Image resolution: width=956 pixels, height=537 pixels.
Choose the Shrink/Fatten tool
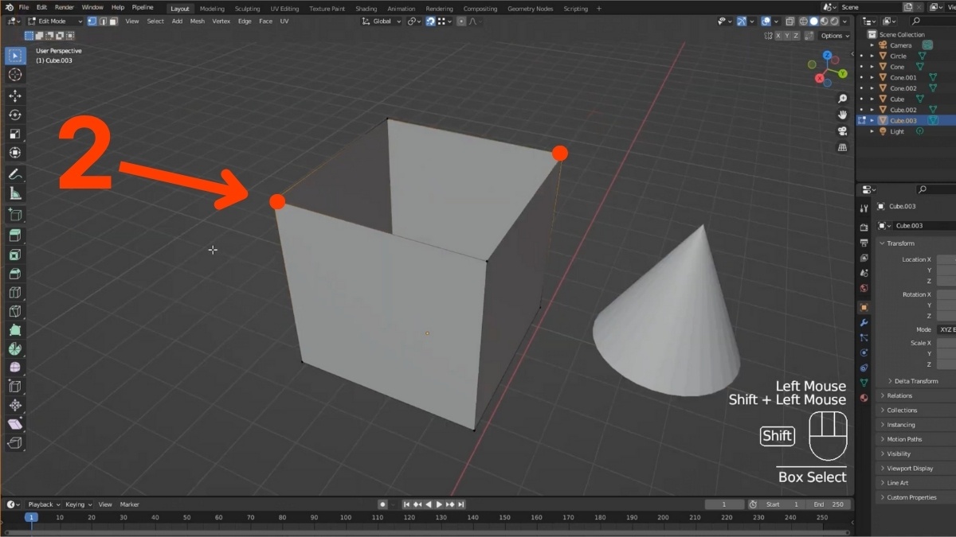[15, 406]
